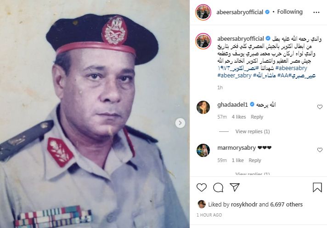
Task: Open ghadaadel1's profile avatar
Action: [203, 107]
